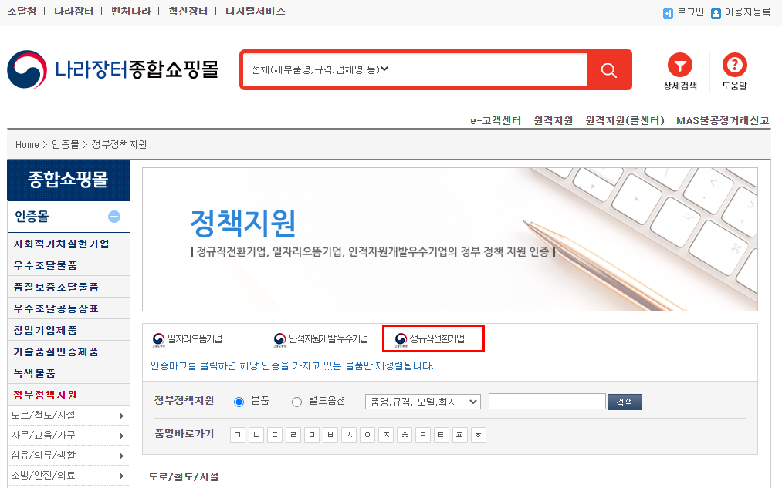This screenshot has height=488, width=782.
Task: Expand the 섬유/의류/생활 category arrow
Action: (x=122, y=456)
